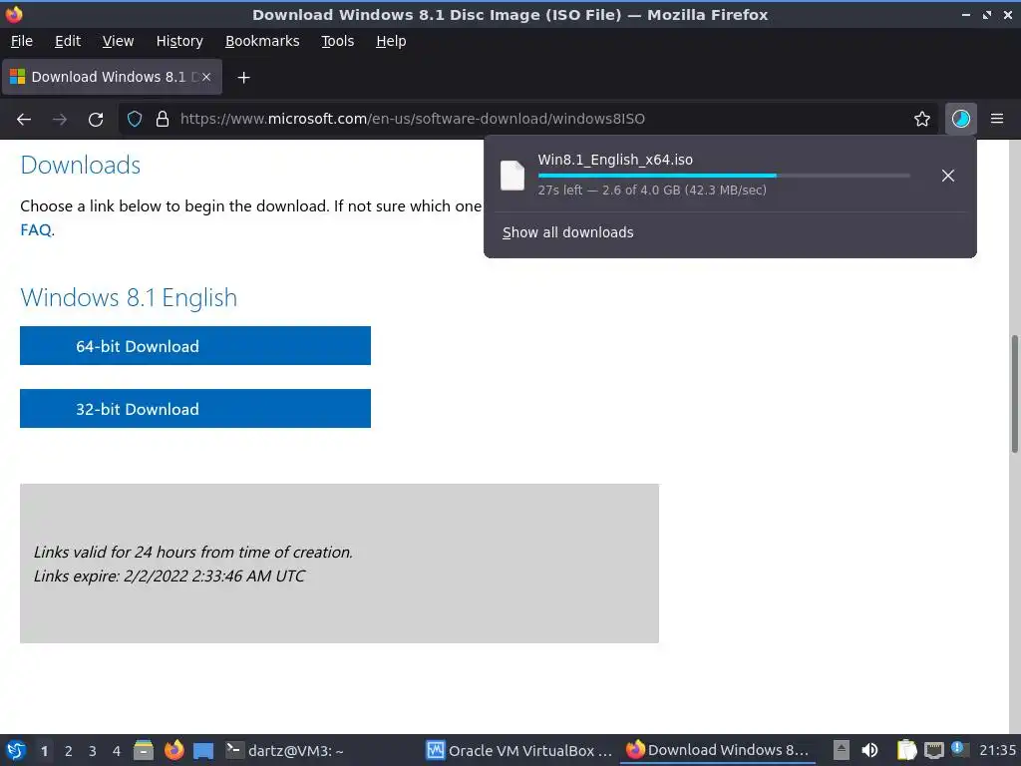Viewport: 1021px width, 766px height.
Task: Switch to the dartz@VM3 terminal taskbar window
Action: pos(284,750)
